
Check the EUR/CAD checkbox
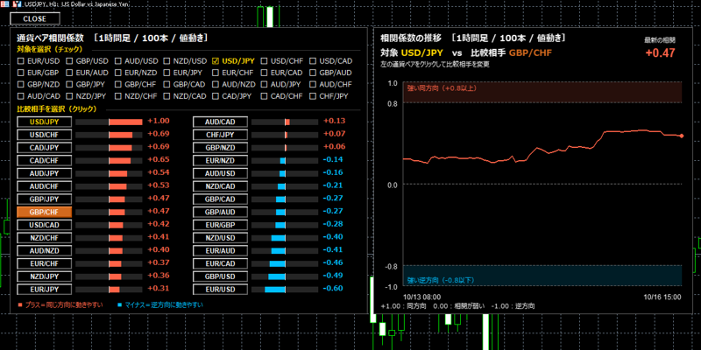(265, 73)
